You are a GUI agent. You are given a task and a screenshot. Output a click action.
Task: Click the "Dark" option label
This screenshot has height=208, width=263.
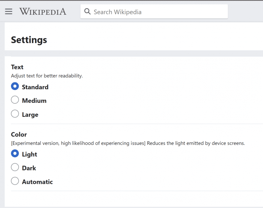click(29, 168)
